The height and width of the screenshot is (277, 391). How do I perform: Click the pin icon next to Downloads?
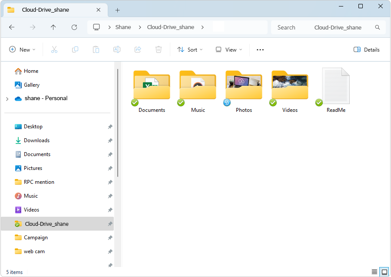[x=110, y=140]
